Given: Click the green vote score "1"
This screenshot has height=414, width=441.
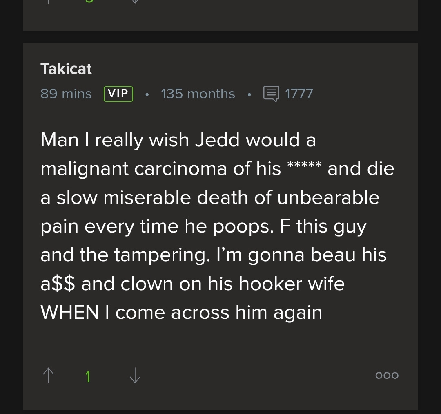Looking at the screenshot, I should (88, 376).
